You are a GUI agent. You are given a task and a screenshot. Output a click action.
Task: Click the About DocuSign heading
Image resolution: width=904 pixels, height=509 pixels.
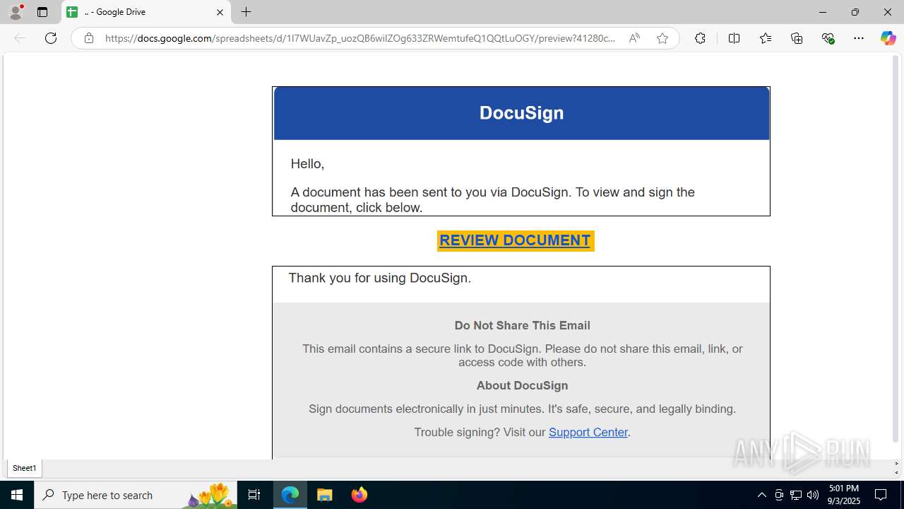(522, 385)
